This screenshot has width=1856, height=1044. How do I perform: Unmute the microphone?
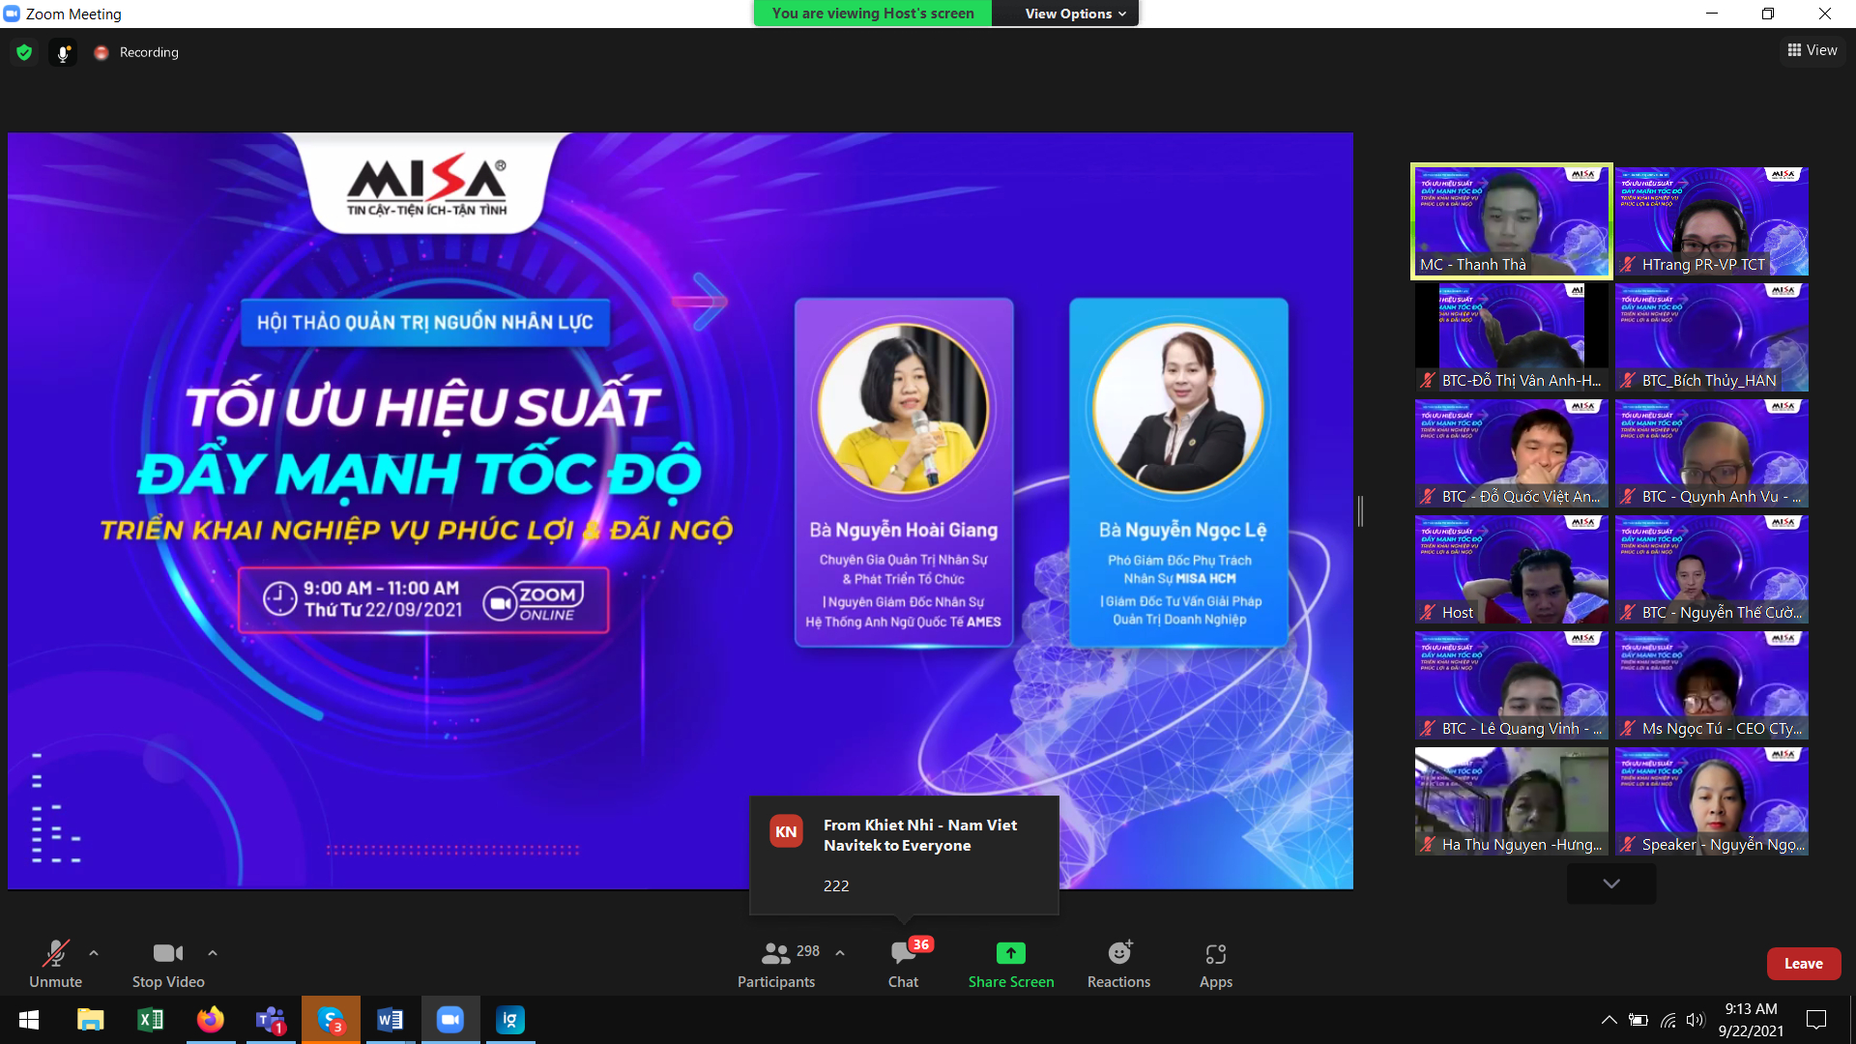pyautogui.click(x=56, y=964)
